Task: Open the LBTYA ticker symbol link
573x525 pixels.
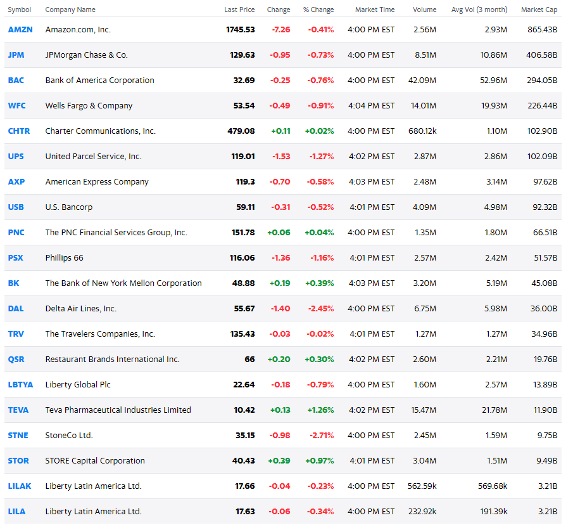Action: click(x=20, y=384)
